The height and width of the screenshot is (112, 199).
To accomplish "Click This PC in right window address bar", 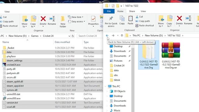I will (137, 35).
